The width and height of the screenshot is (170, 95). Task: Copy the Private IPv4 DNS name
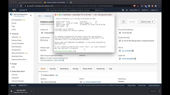point(120,41)
